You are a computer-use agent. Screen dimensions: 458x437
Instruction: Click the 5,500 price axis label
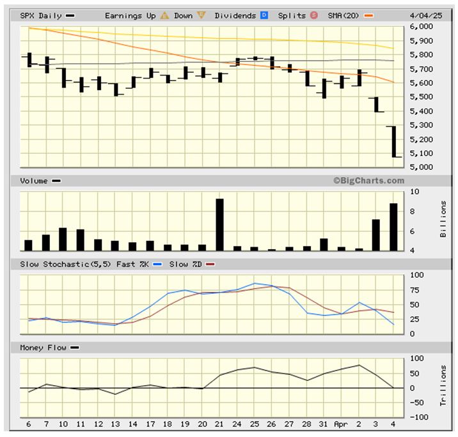pyautogui.click(x=421, y=97)
